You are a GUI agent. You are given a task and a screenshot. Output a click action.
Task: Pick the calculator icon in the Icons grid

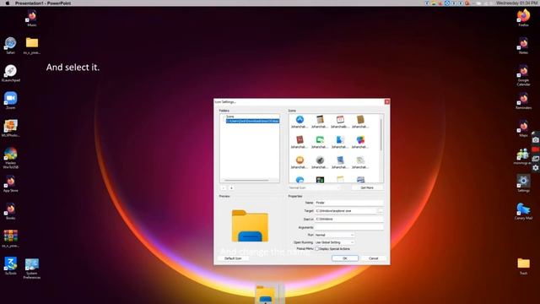[320, 120]
